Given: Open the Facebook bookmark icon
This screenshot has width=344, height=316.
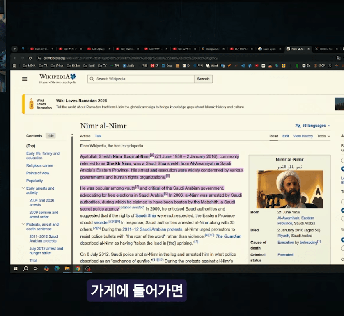Looking at the screenshot, I should (250, 66).
